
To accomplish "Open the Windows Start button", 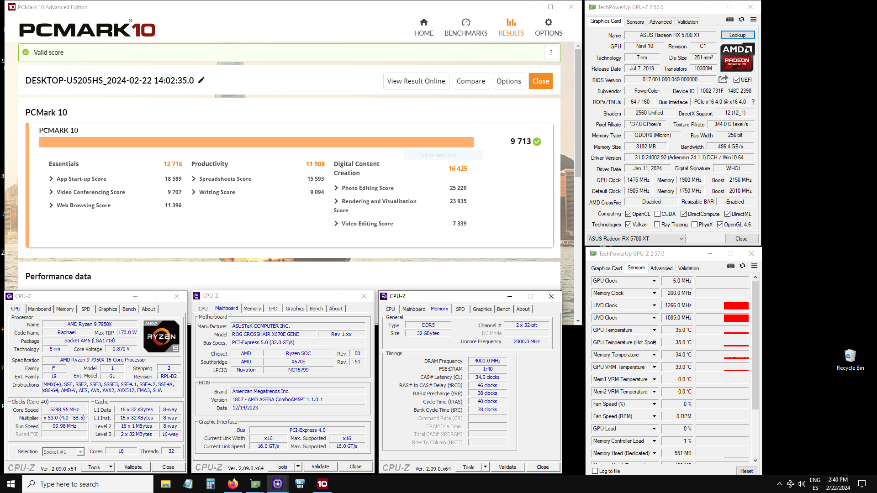I will click(11, 484).
